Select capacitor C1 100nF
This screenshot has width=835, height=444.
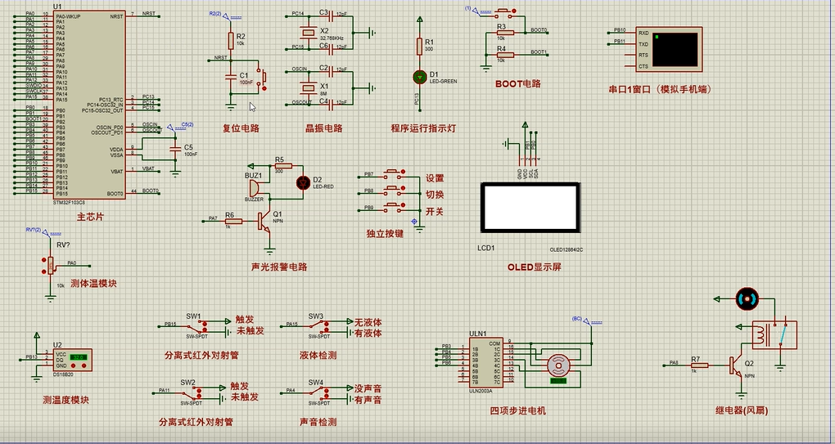(x=231, y=78)
